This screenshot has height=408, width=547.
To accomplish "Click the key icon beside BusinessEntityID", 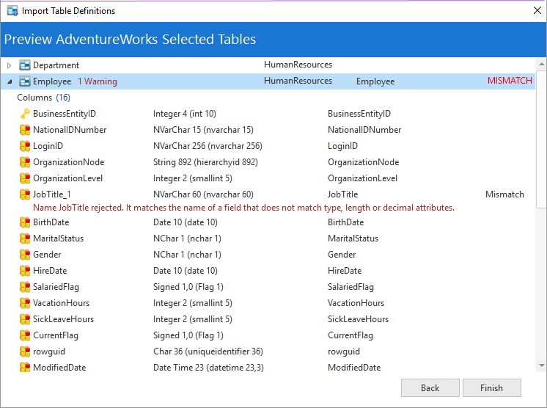I will pos(25,114).
